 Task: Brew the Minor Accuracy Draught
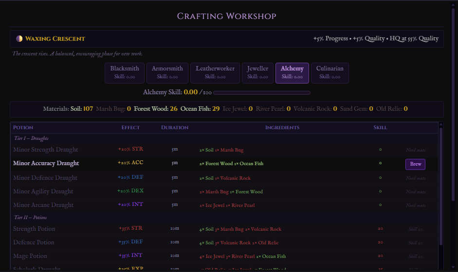pyautogui.click(x=415, y=164)
